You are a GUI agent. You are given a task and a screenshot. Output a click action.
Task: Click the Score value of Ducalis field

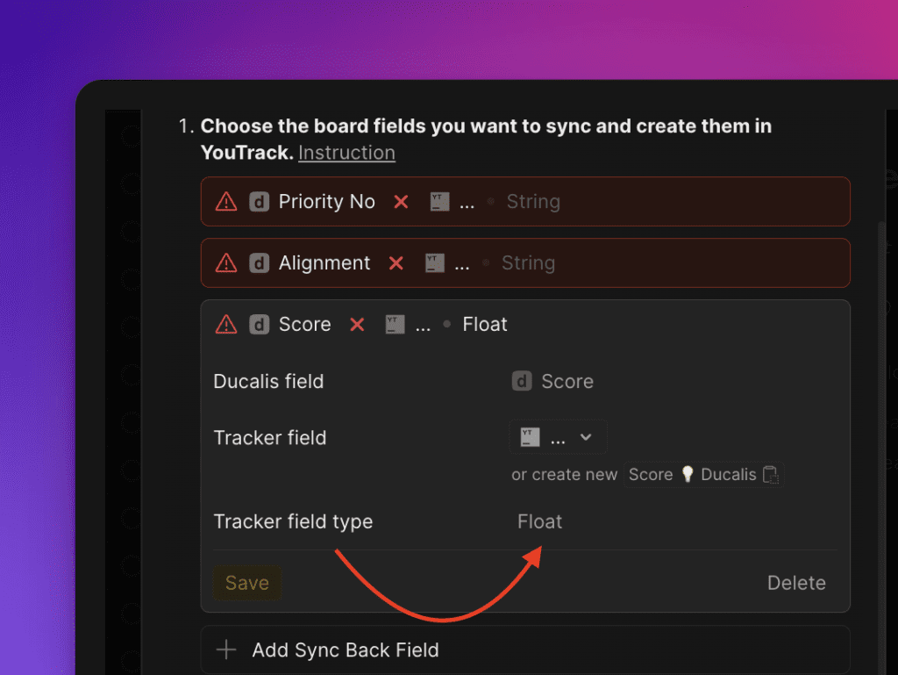[x=567, y=382]
